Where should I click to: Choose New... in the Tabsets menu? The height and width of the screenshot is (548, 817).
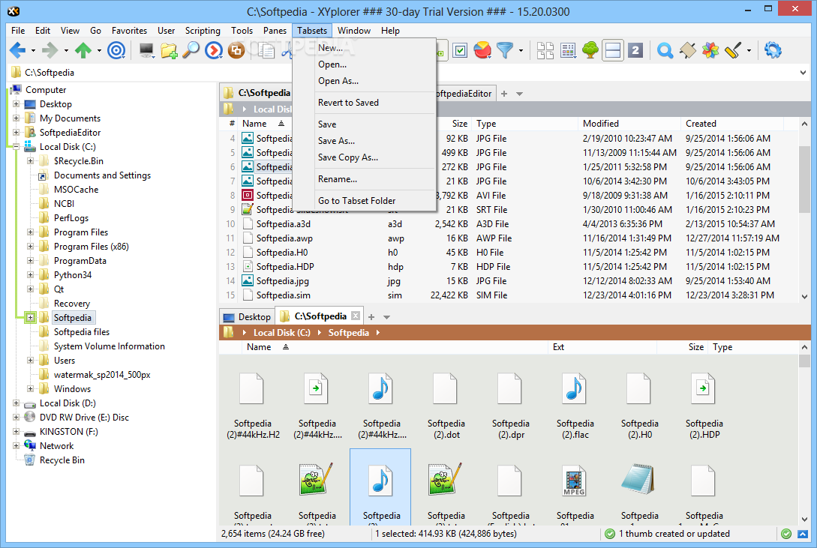[330, 48]
